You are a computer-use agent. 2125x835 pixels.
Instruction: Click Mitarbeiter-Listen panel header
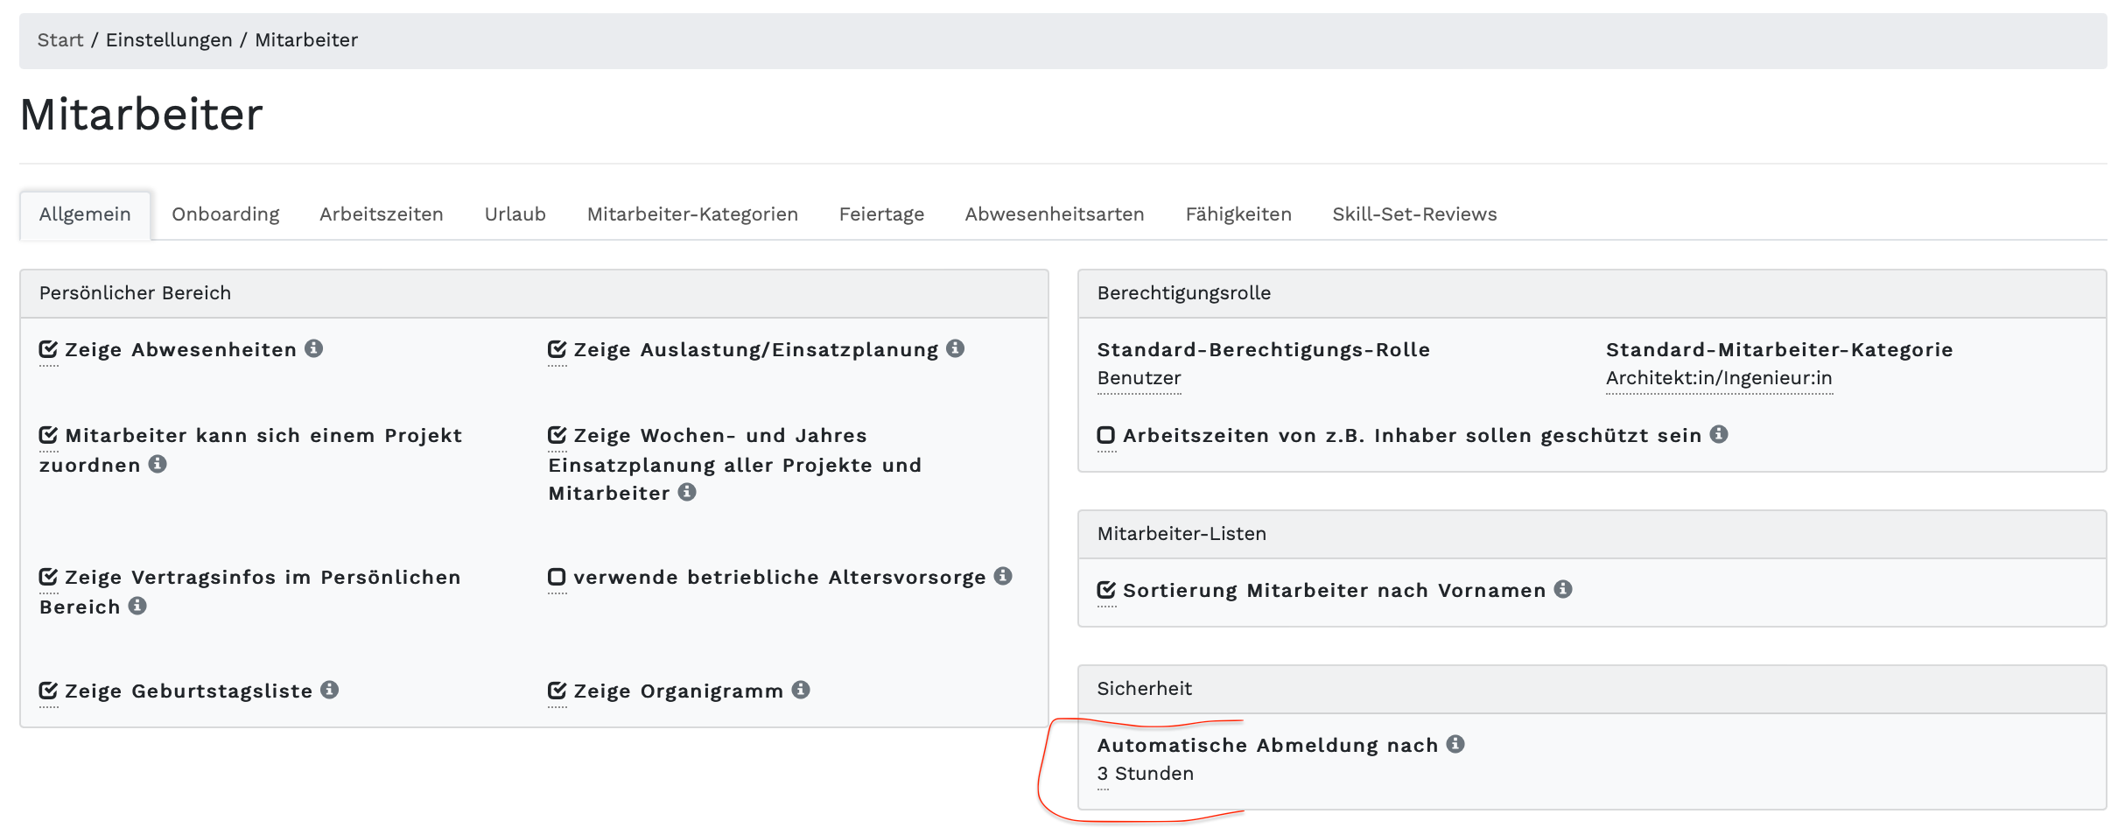[1592, 534]
